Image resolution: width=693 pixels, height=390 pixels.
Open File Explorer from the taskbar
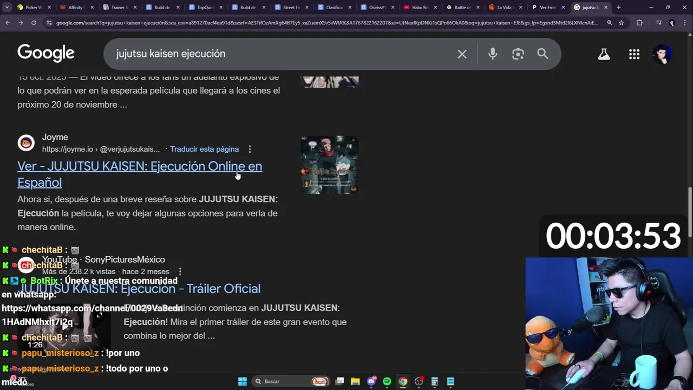pyautogui.click(x=355, y=381)
